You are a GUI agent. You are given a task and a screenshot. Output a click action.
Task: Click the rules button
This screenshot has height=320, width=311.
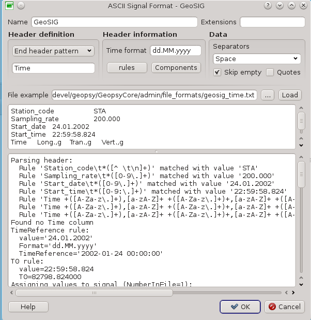point(127,68)
